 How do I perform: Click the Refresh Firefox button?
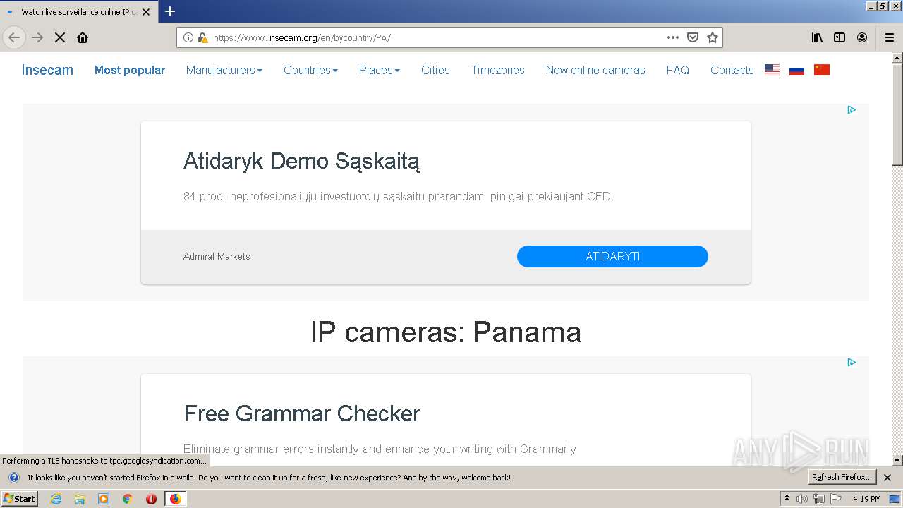click(x=842, y=477)
